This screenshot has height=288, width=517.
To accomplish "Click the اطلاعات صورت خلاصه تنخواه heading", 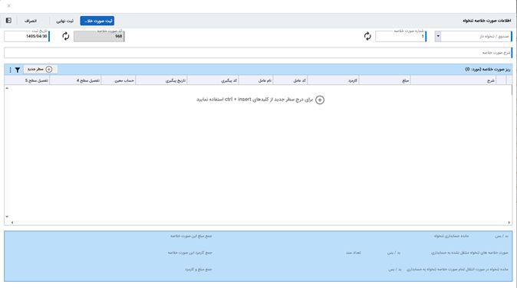I will pos(486,21).
